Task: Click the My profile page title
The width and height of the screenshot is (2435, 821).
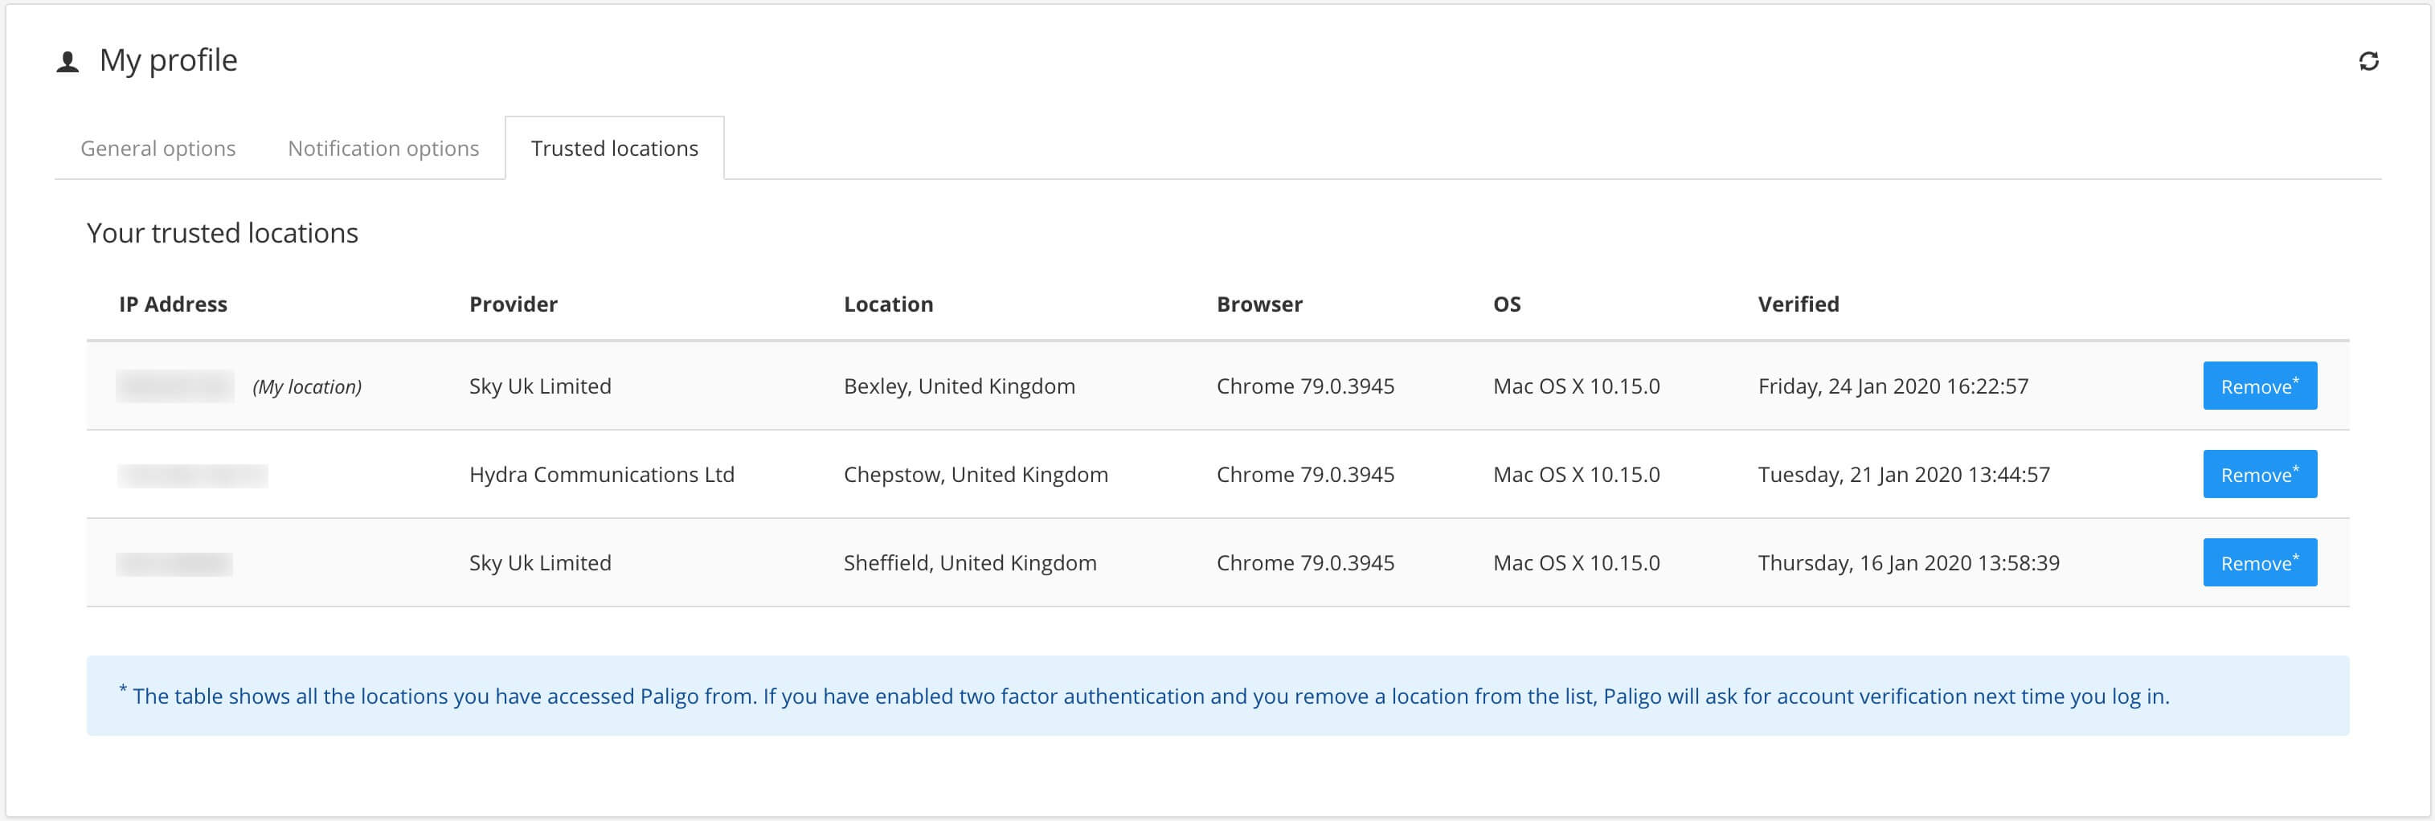Action: pos(168,60)
